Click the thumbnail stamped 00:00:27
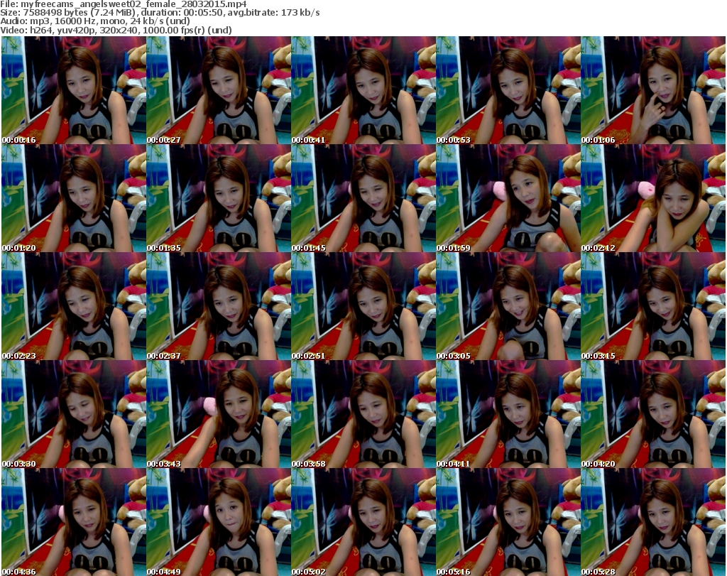The width and height of the screenshot is (727, 576). click(219, 90)
